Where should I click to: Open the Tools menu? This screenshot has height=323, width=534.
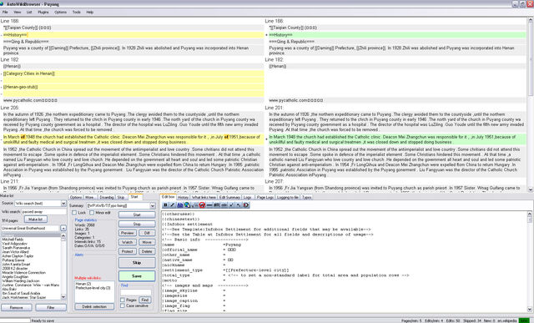pos(77,12)
